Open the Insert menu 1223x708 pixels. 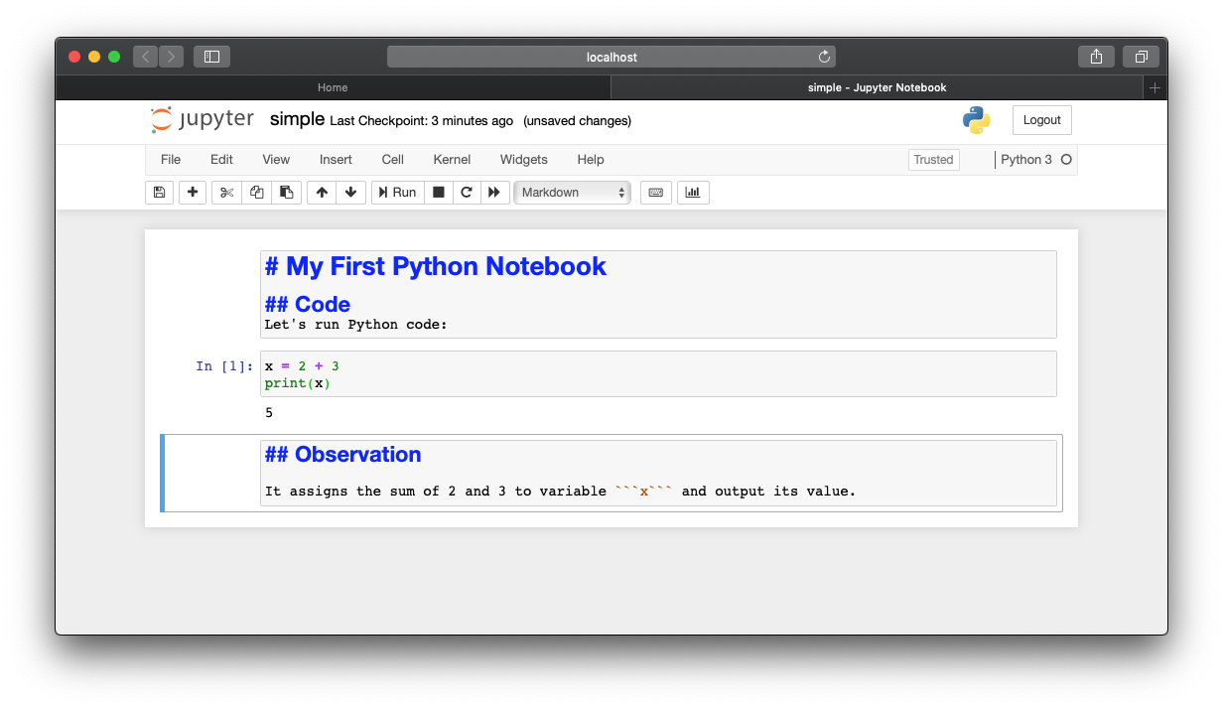[336, 160]
